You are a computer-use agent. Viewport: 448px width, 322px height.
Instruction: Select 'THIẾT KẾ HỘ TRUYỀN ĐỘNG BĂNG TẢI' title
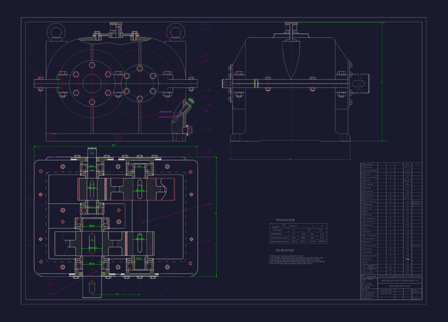coord(400,281)
